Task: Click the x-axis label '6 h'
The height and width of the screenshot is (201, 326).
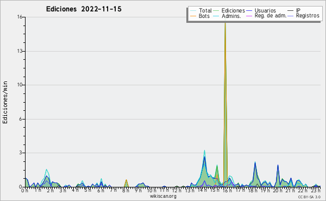Action: (101, 190)
